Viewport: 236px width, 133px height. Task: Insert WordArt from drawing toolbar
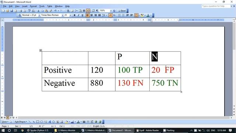(50, 122)
